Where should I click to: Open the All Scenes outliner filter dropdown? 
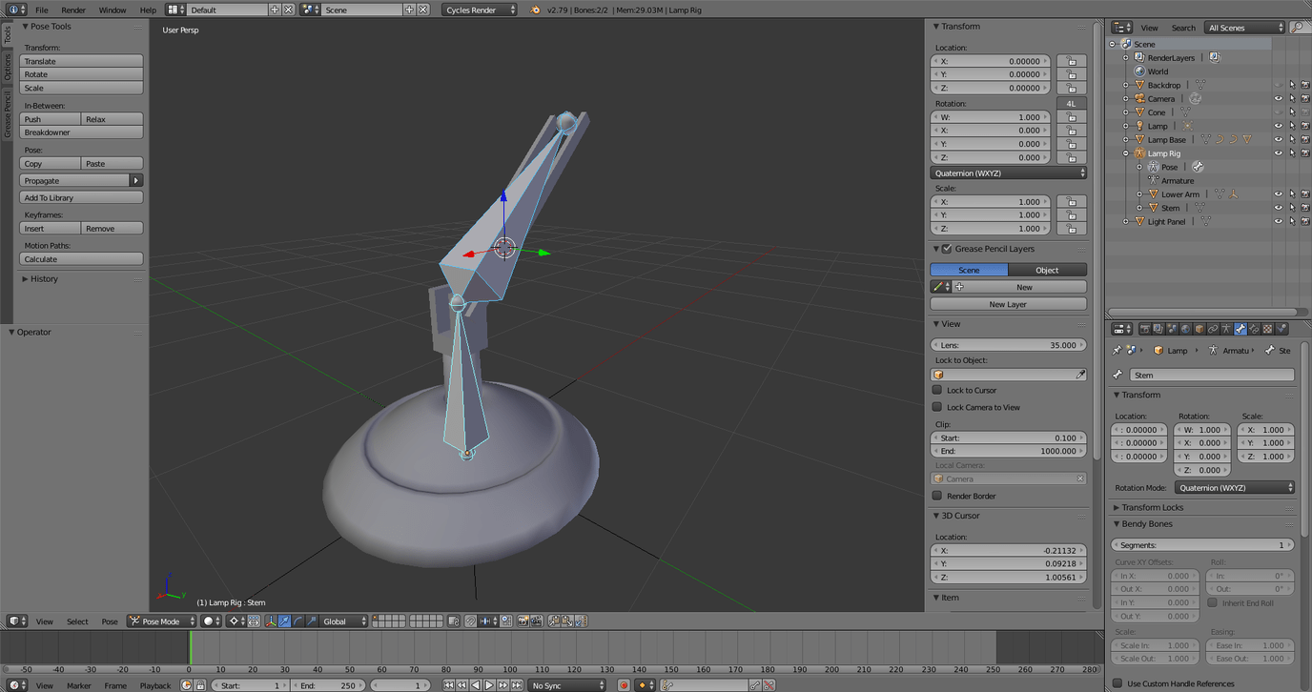coord(1244,27)
